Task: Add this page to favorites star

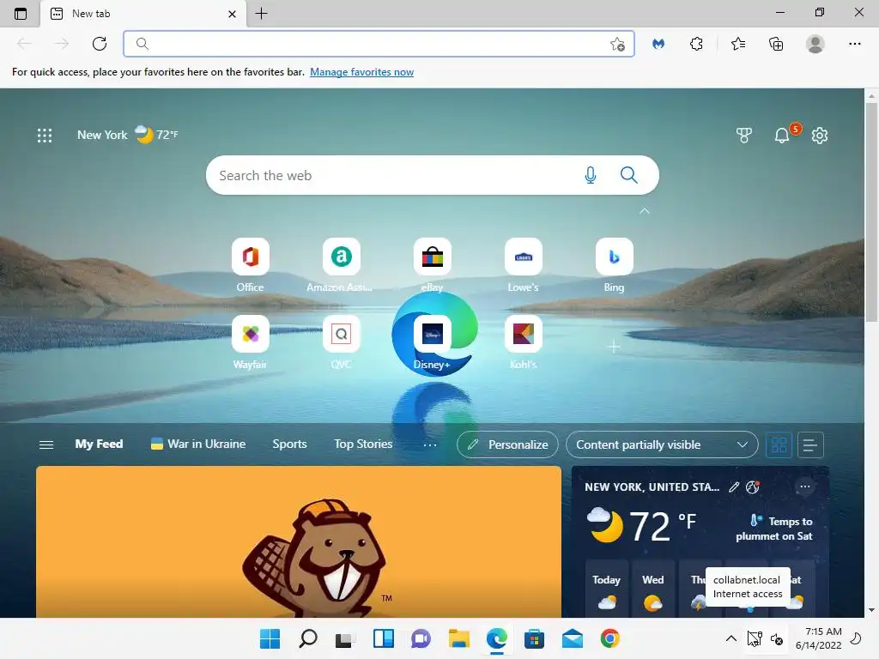Action: (x=617, y=45)
